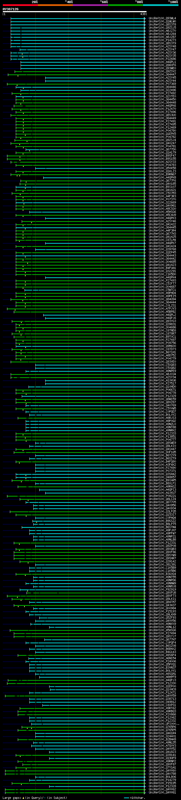Click the UniRef100_P09756 label
The height and width of the screenshot is (800, 181).
tap(162, 343)
